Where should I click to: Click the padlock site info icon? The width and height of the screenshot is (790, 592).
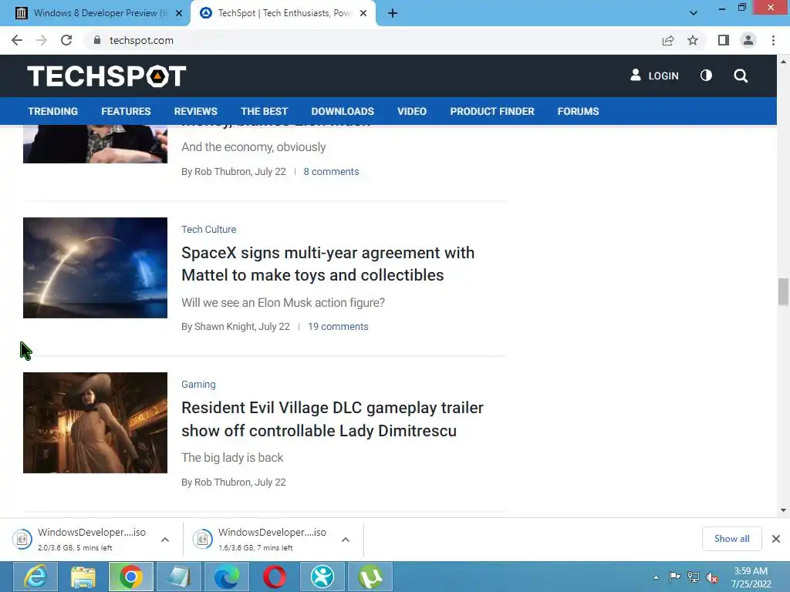point(97,40)
